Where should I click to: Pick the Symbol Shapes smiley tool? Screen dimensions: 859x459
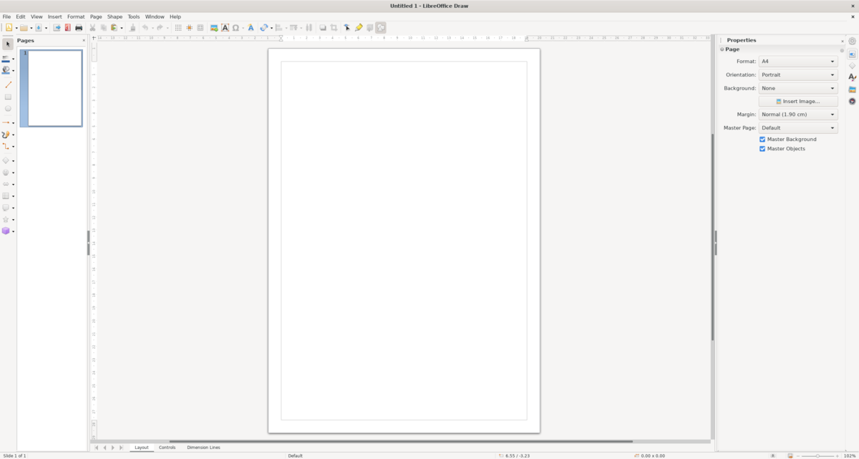click(6, 173)
